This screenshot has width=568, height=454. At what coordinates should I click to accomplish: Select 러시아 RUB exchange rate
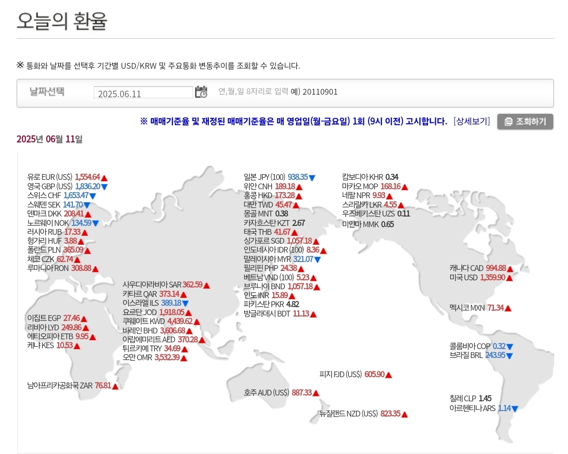point(58,232)
